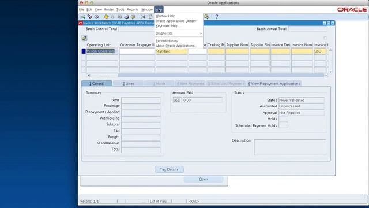Click the Copy toolbar icon
The image size is (369, 208).
tap(150, 17)
